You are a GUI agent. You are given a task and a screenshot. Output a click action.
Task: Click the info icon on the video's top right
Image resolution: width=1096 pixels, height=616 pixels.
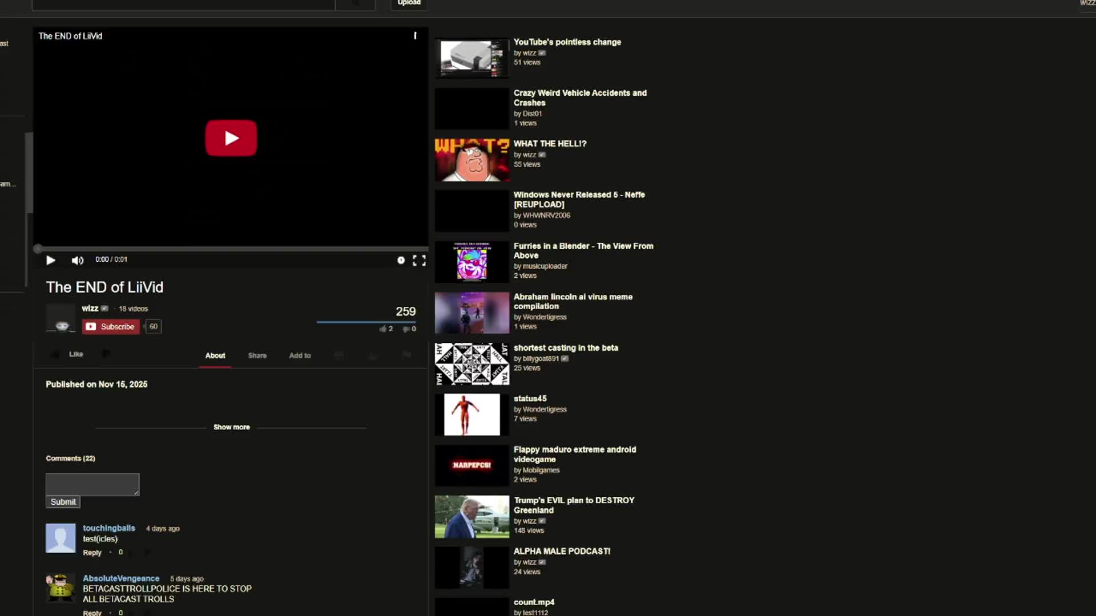(x=415, y=35)
